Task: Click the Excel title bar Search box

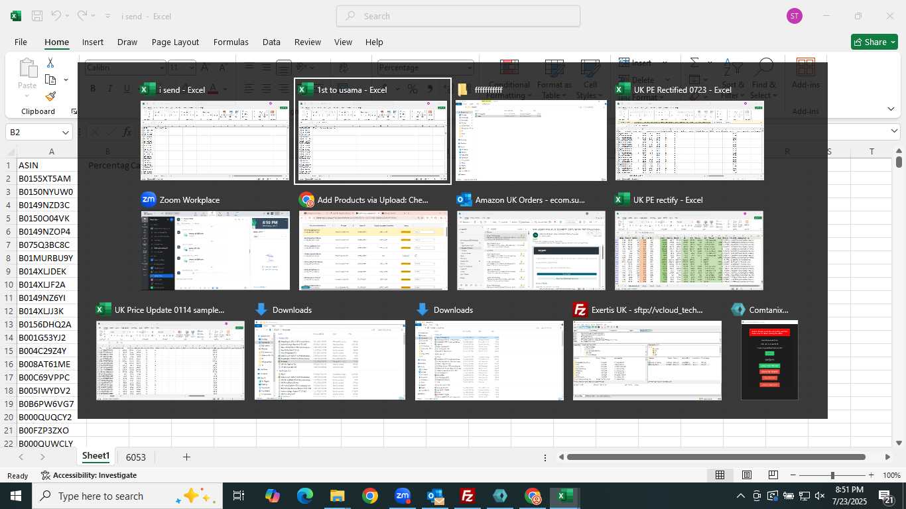Action: tap(458, 16)
